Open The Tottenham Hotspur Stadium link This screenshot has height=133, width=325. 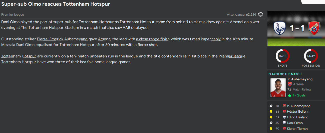coord(50,28)
